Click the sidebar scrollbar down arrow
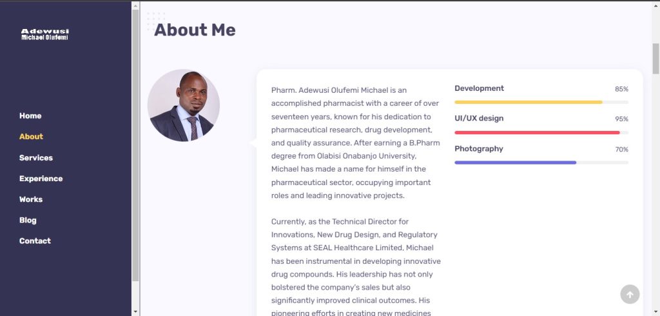Image resolution: width=660 pixels, height=316 pixels. click(135, 311)
